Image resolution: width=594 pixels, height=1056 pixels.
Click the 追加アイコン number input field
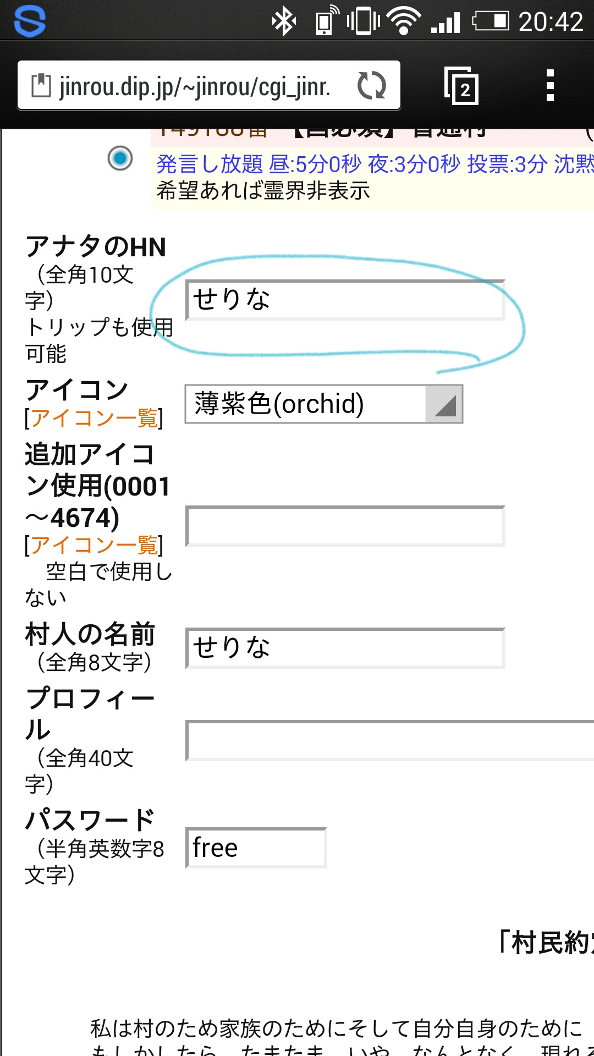[x=345, y=526]
